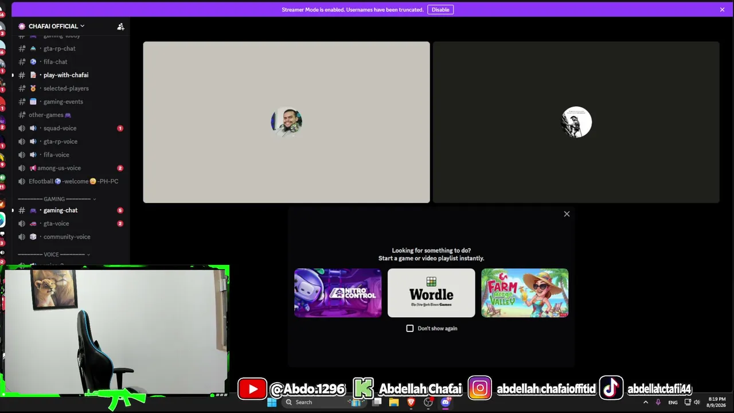Open File Explorer from the taskbar
The image size is (734, 413).
394,402
